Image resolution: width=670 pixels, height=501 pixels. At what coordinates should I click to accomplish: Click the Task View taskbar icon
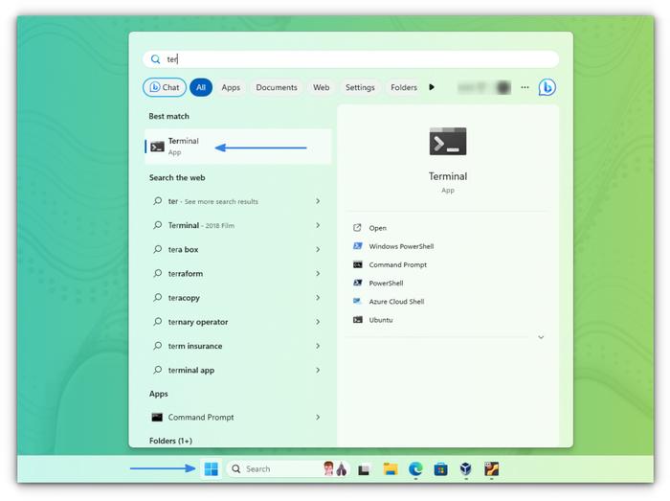pos(364,469)
